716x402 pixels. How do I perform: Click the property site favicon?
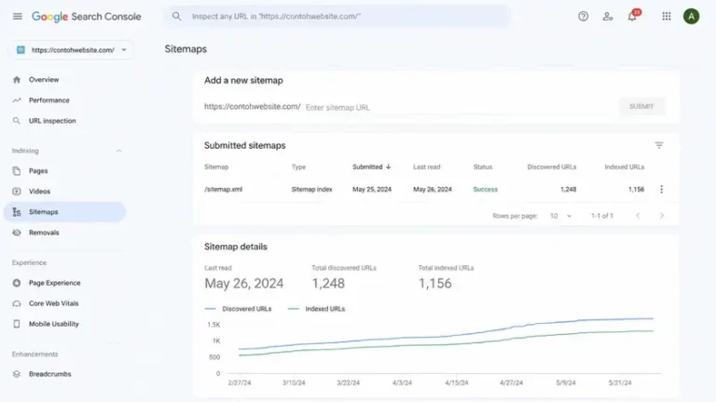[x=21, y=50]
